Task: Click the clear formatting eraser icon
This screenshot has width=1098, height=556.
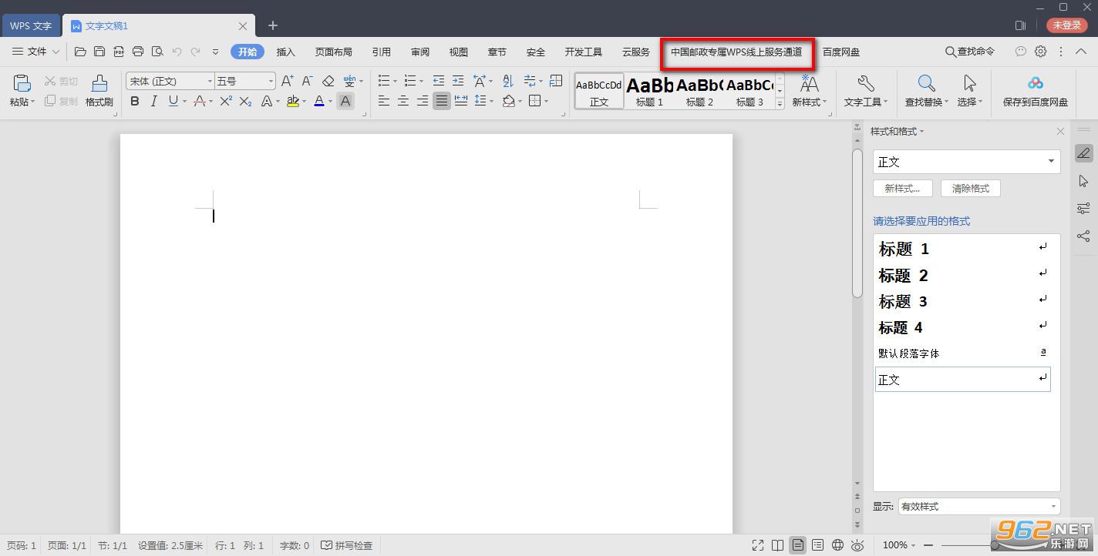Action: (x=328, y=81)
